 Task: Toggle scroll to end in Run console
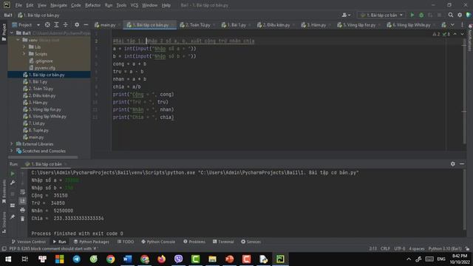click(23, 201)
